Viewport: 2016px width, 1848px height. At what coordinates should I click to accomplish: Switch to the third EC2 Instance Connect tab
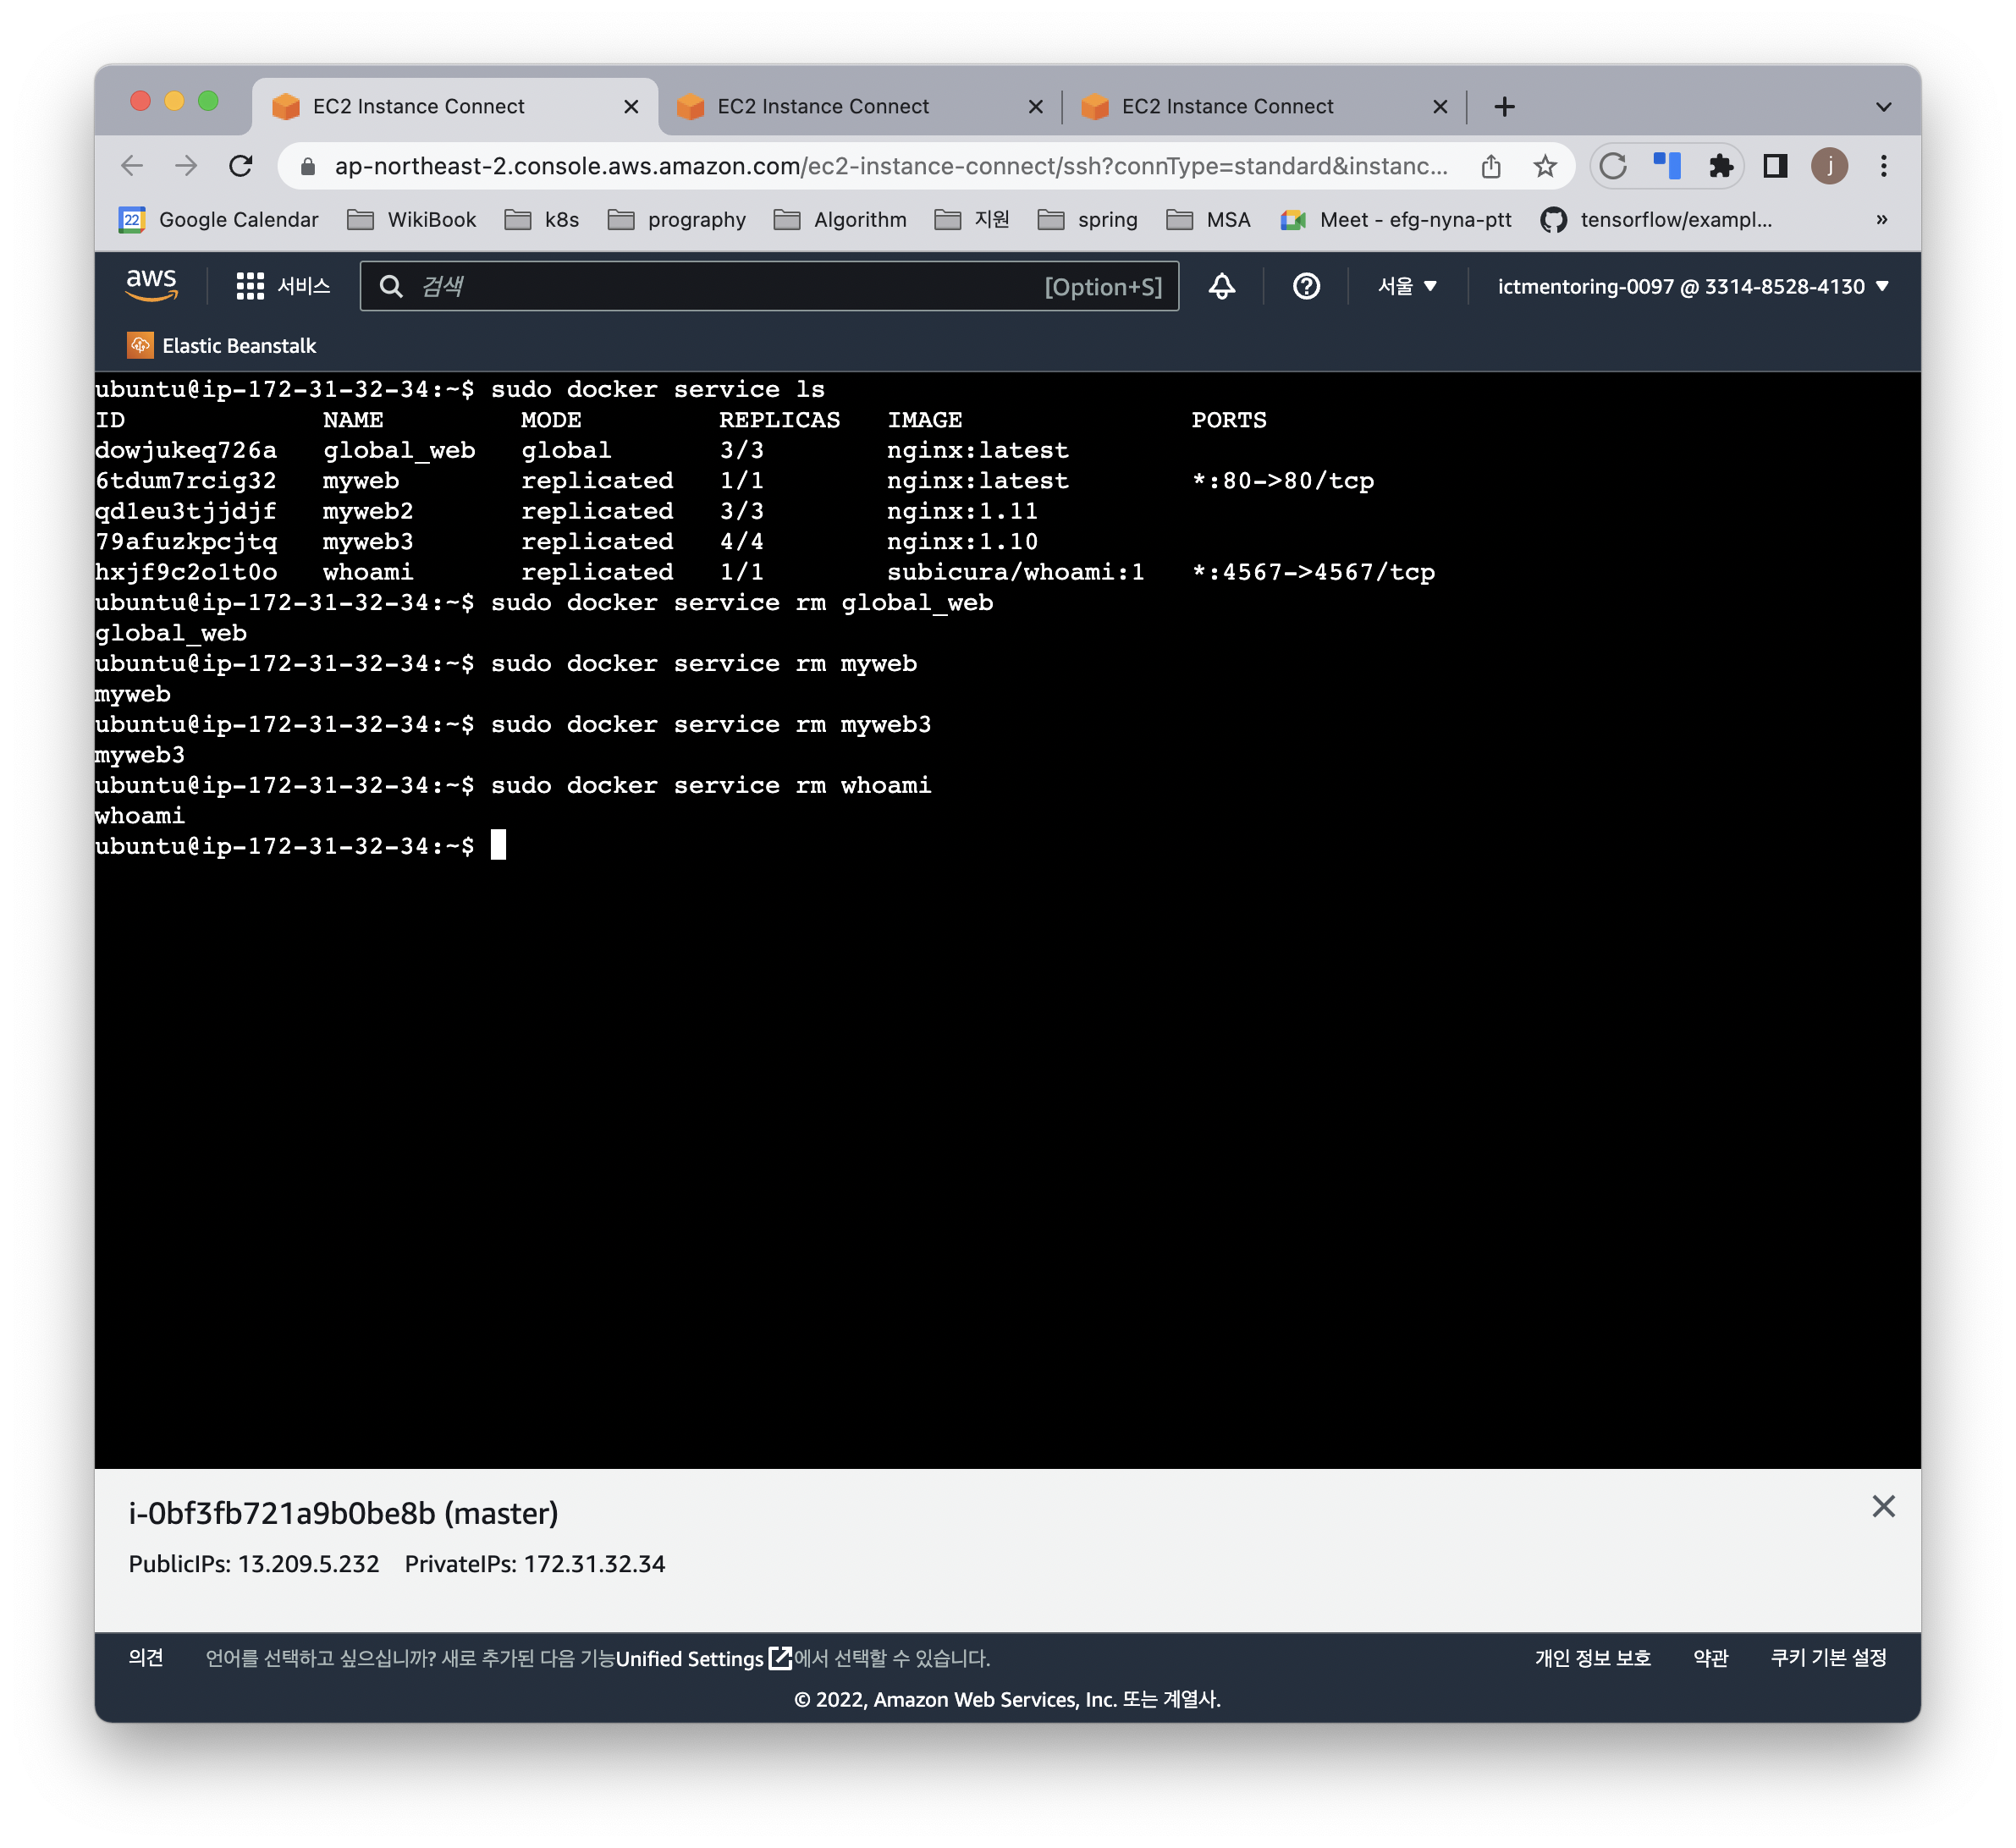click(x=1227, y=107)
